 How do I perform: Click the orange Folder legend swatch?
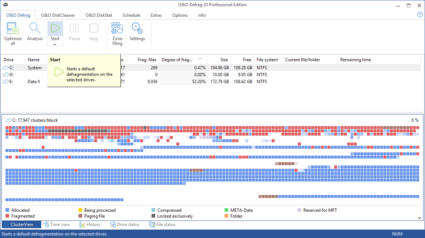click(x=226, y=216)
